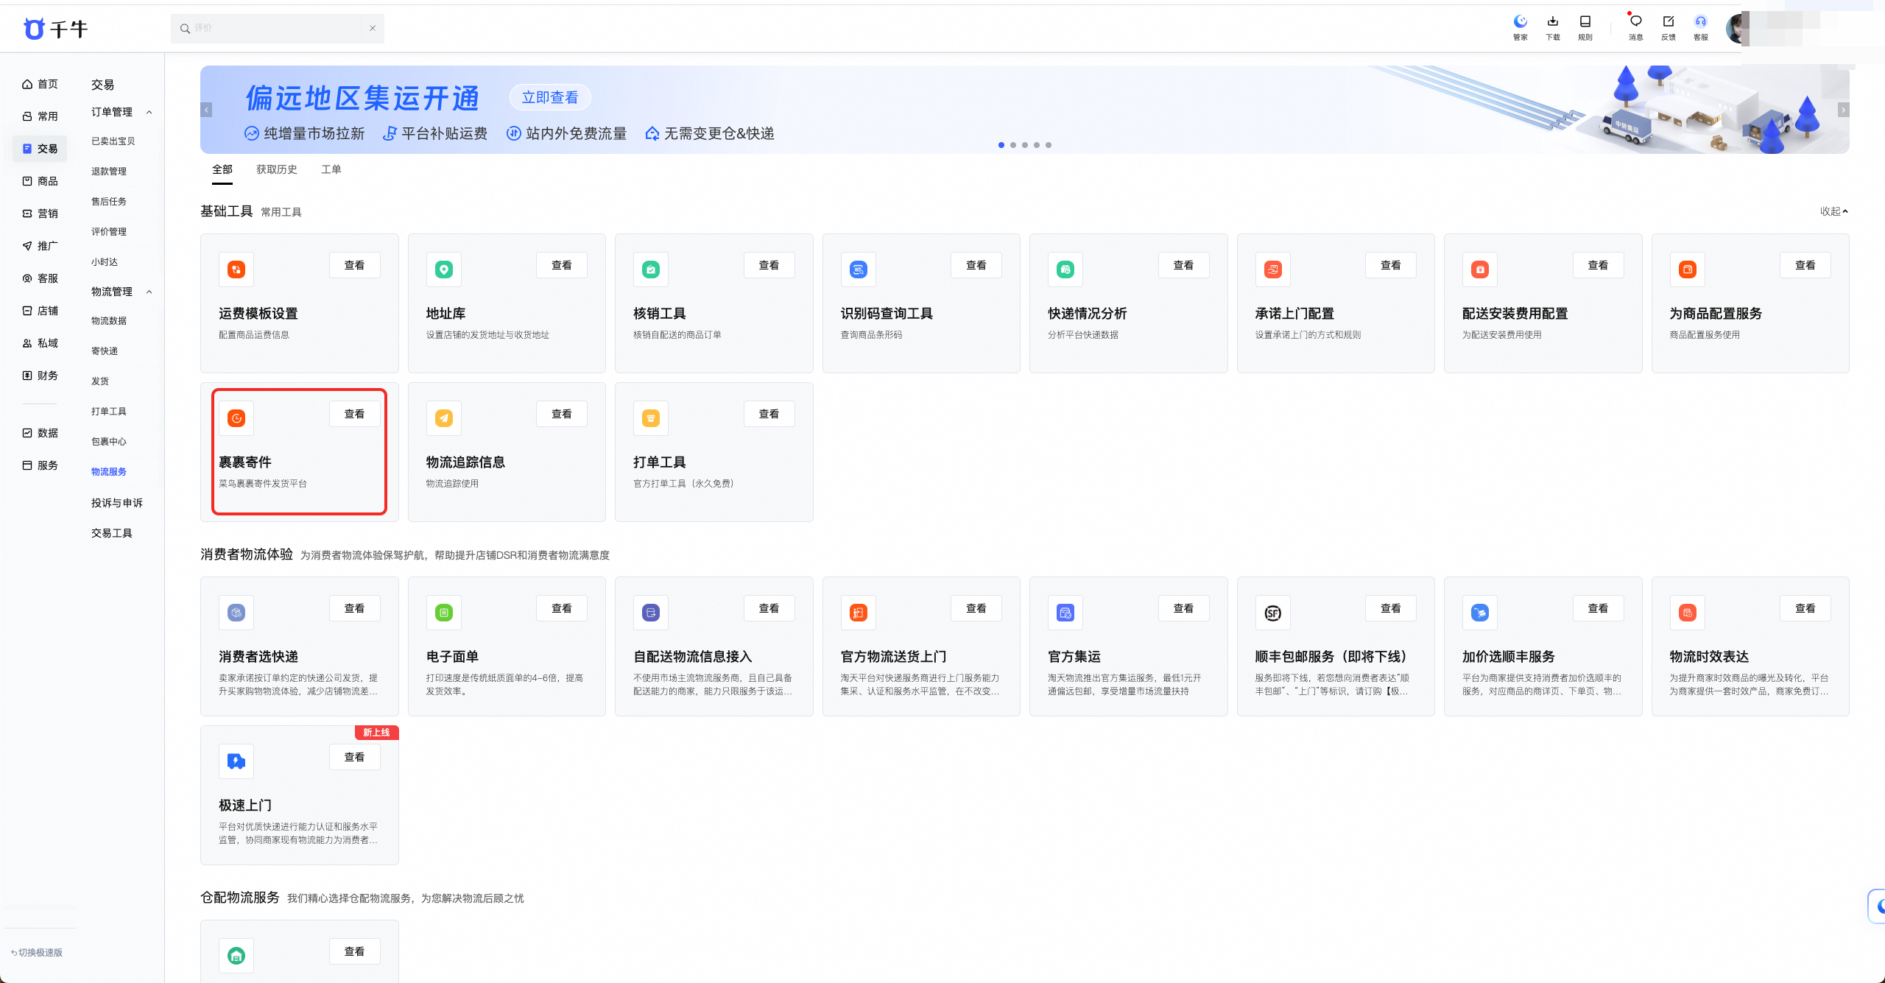Screen dimensions: 1885x983
Task: Click the 裹裹寄件 card icon
Action: [236, 418]
